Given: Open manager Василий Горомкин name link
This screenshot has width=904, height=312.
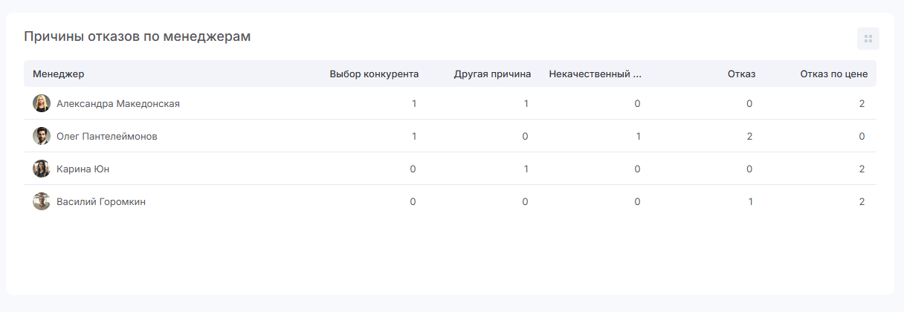Looking at the screenshot, I should click(x=101, y=202).
